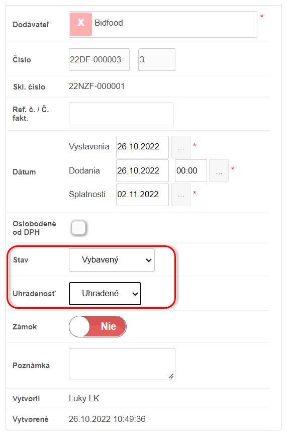Tick the Oslobodené od DPH checkbox

[x=78, y=228]
